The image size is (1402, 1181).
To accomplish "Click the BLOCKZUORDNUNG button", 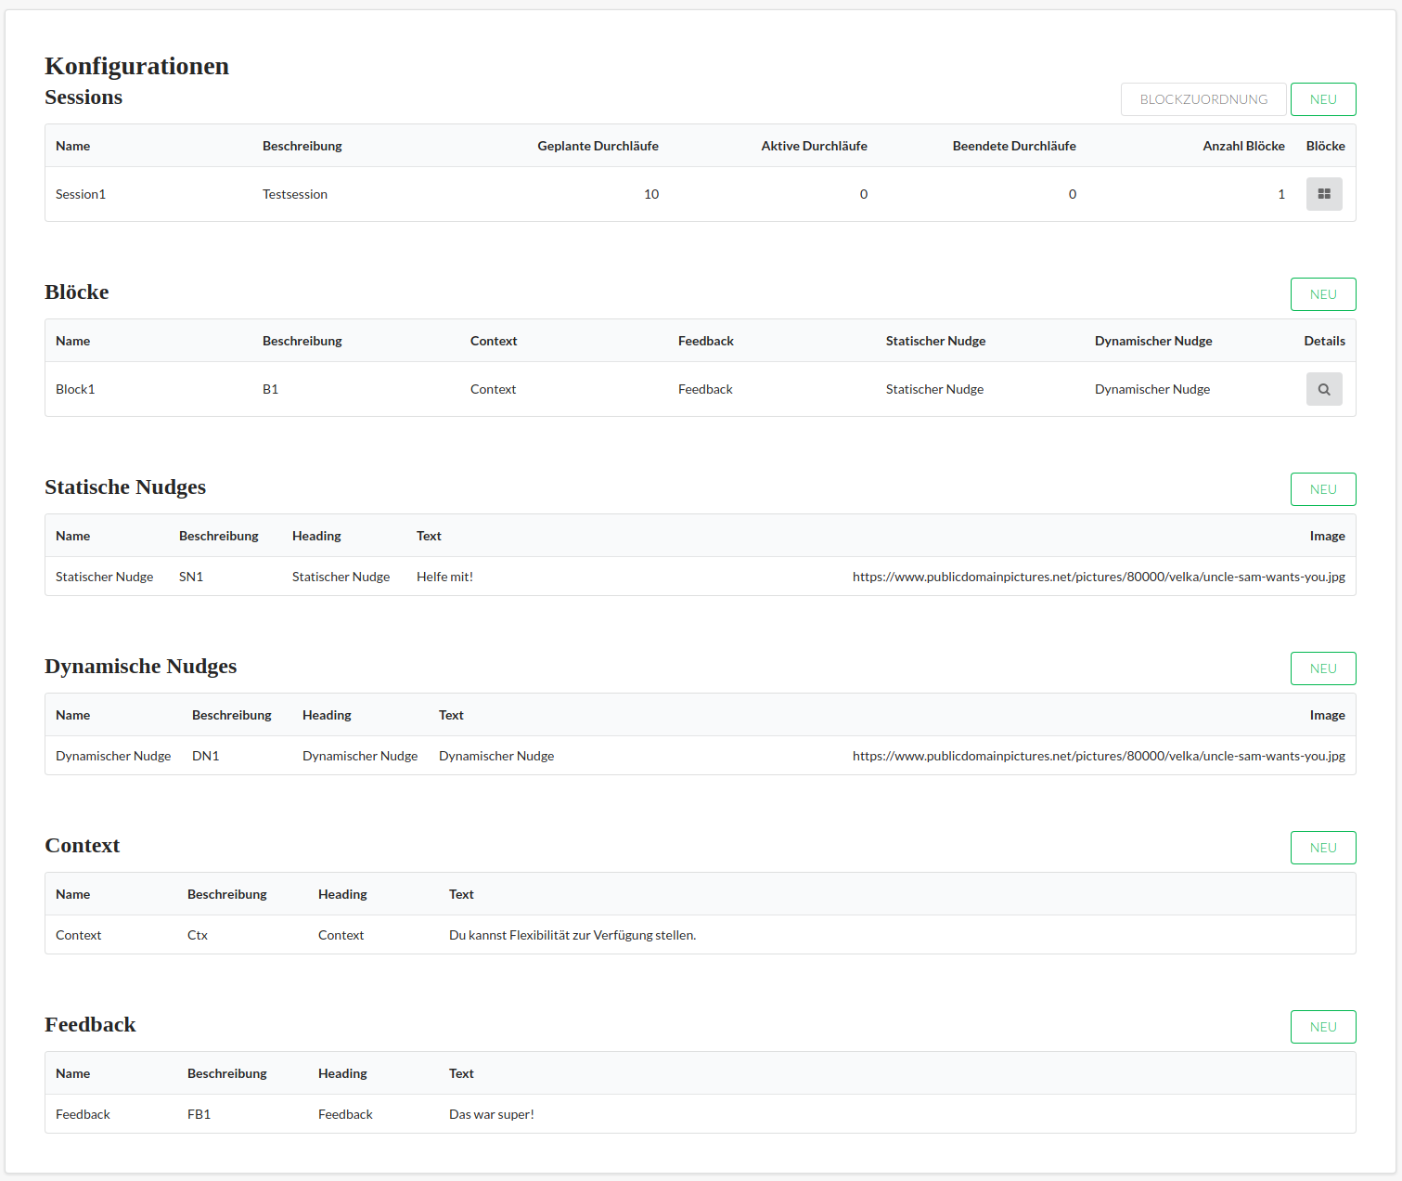I will [x=1203, y=99].
